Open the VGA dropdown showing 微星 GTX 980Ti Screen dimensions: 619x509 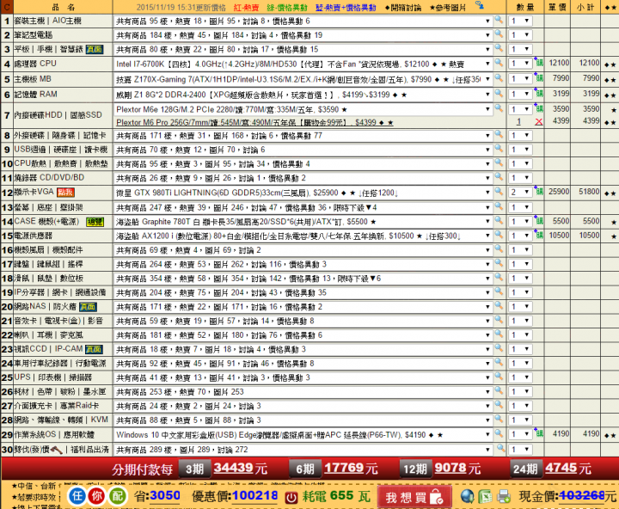[x=303, y=193]
